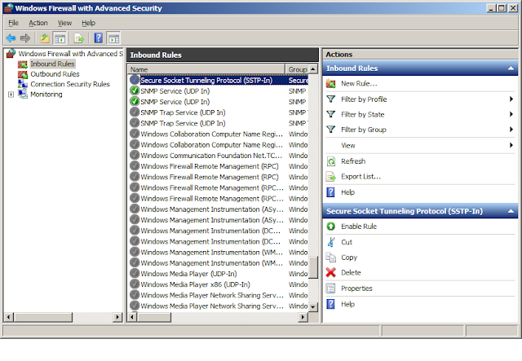Click the New Rule icon in Actions
Viewport: 522px width, 361px height.
click(x=330, y=83)
